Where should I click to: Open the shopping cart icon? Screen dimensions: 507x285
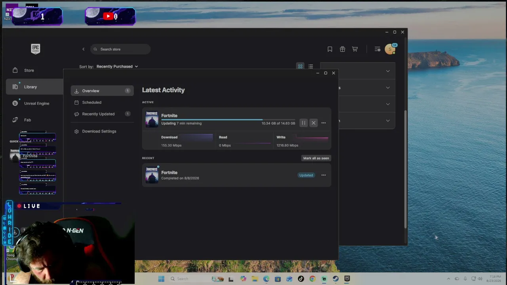355,49
